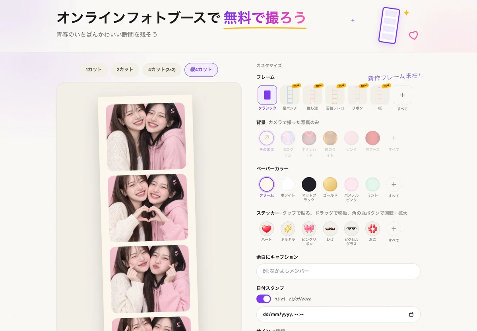The width and height of the screenshot is (477, 331).
Task: Add the ピクセルグラス sunglasses sticker
Action: pyautogui.click(x=351, y=229)
